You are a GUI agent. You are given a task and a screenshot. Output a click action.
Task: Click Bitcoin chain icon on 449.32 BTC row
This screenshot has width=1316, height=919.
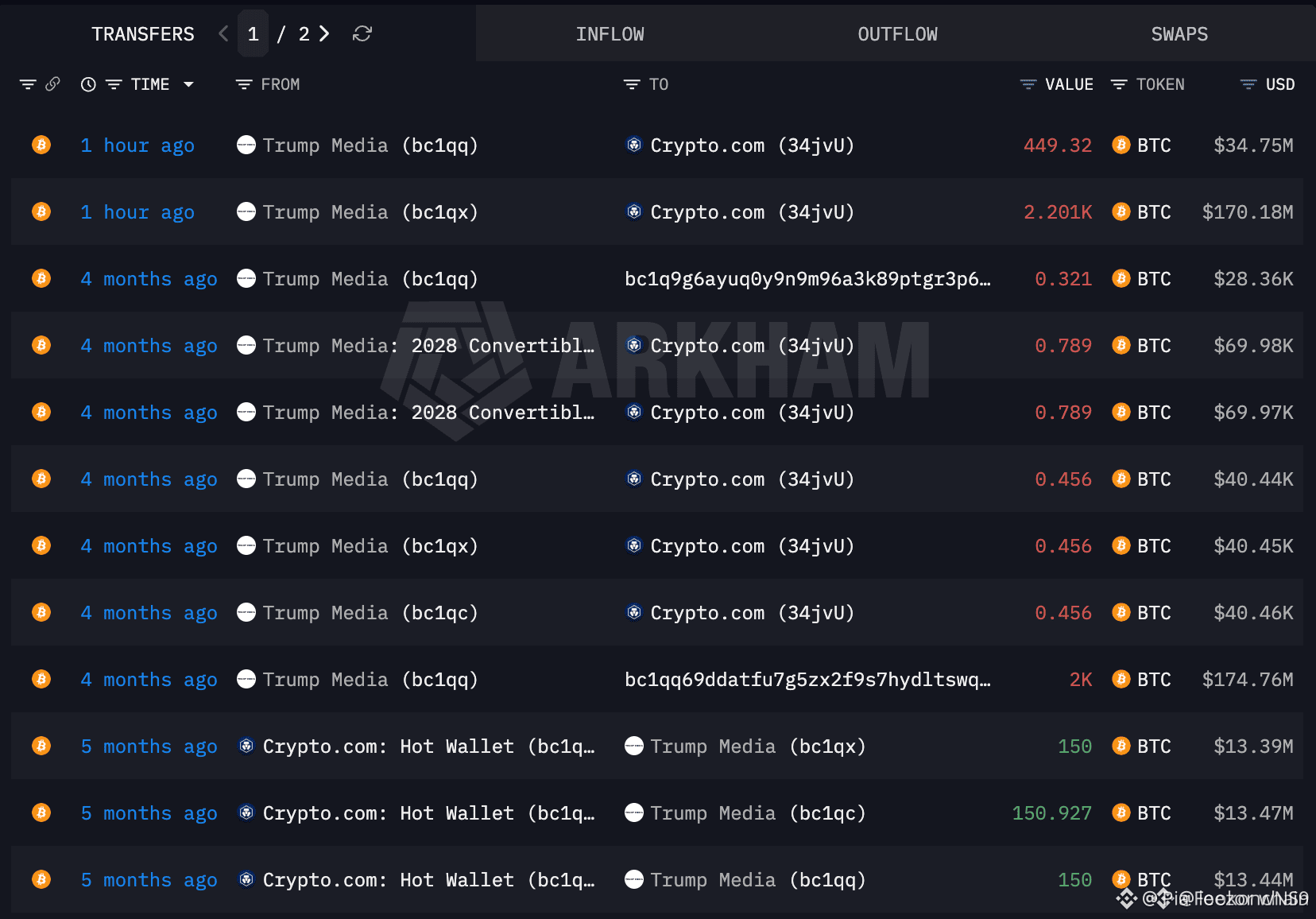click(41, 145)
